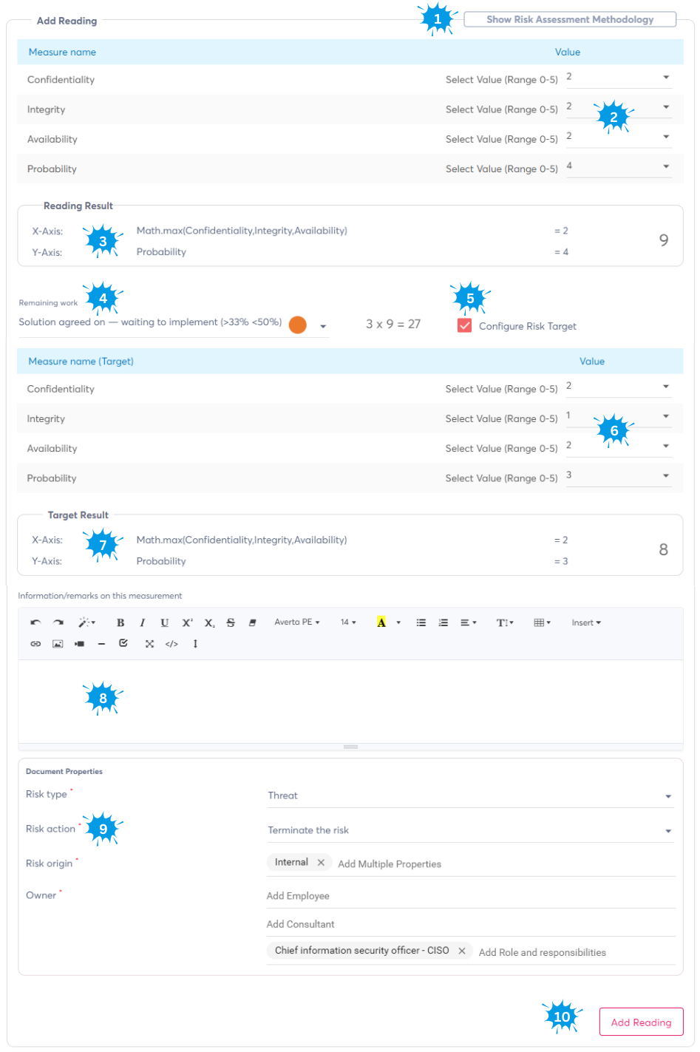Open the Insert menu in the editor
The width and height of the screenshot is (700, 1052).
point(585,622)
